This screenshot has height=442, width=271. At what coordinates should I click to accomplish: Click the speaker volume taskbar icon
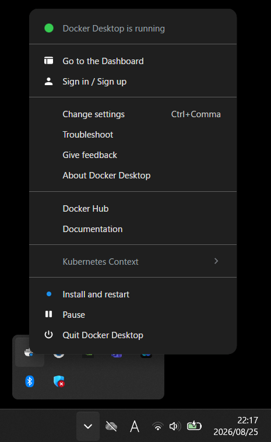(x=175, y=426)
